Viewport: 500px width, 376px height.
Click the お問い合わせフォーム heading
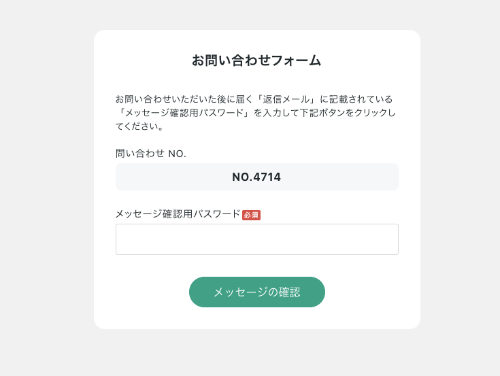(x=256, y=61)
